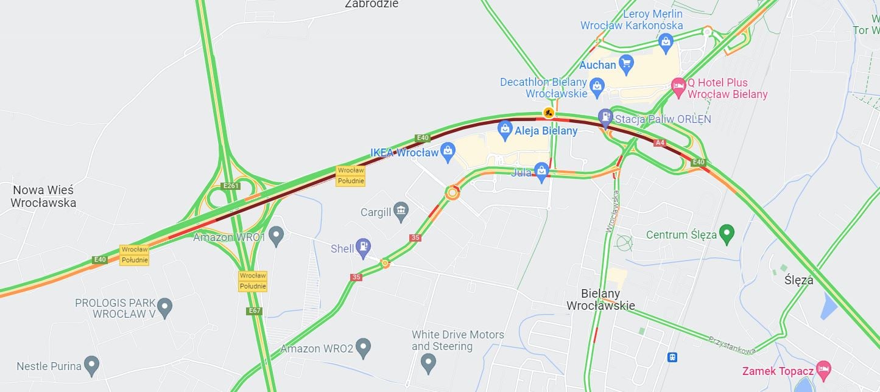Open the Zamek Topacz hotel pin
The width and height of the screenshot is (880, 392).
click(x=823, y=368)
